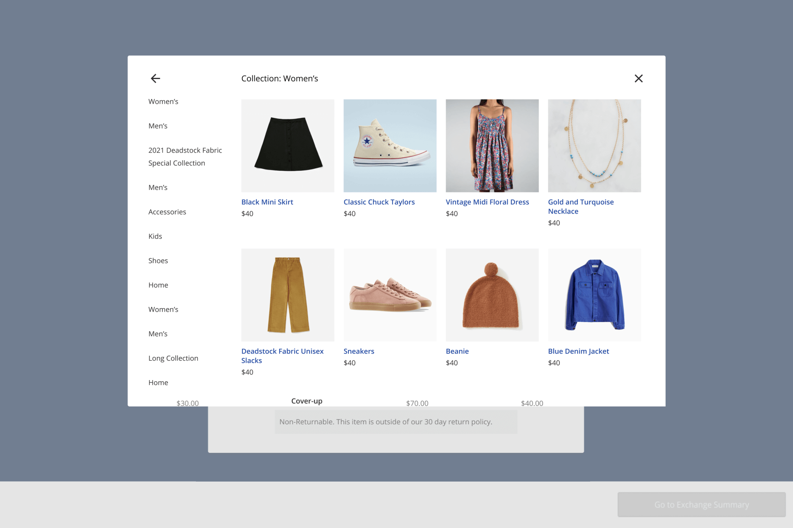Image resolution: width=793 pixels, height=528 pixels.
Task: Click the Collection: Women's heading
Action: 280,79
